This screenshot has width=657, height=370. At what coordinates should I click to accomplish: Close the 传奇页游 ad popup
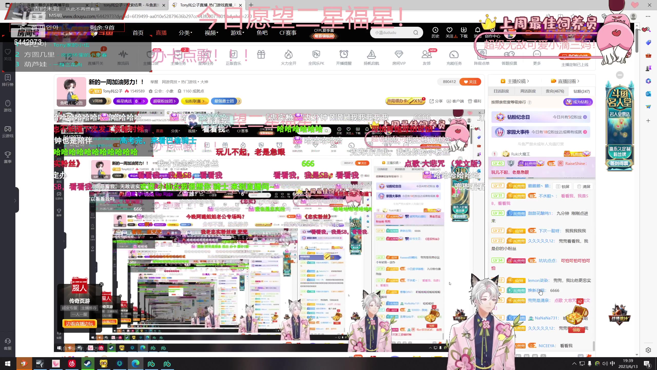pyautogui.click(x=101, y=284)
